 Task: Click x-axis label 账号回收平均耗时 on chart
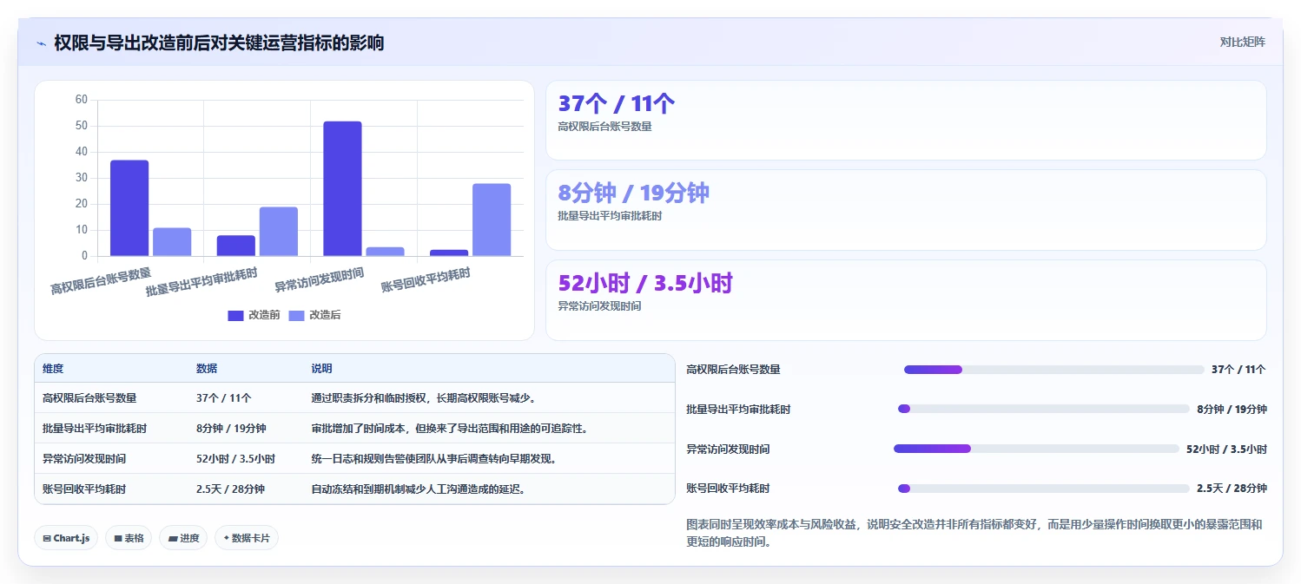(426, 280)
